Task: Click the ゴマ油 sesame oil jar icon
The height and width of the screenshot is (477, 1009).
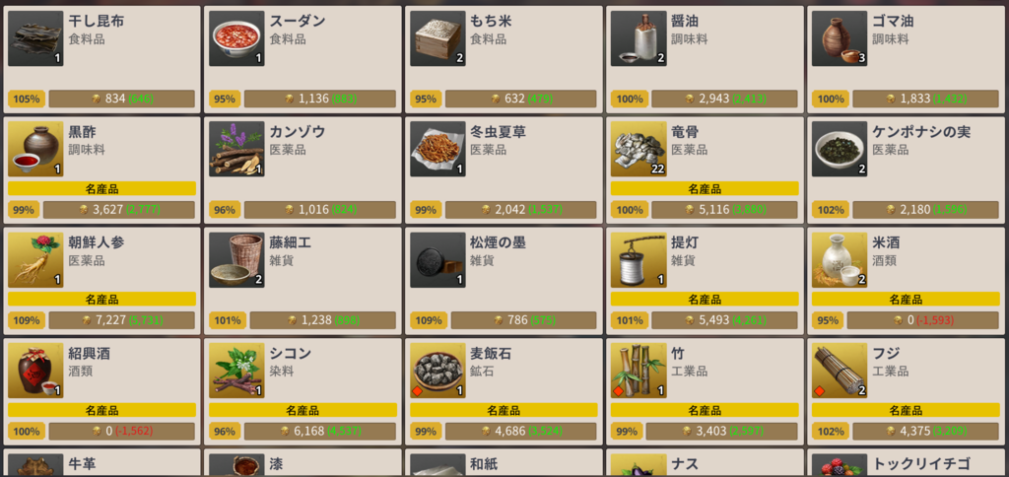Action: click(x=840, y=38)
